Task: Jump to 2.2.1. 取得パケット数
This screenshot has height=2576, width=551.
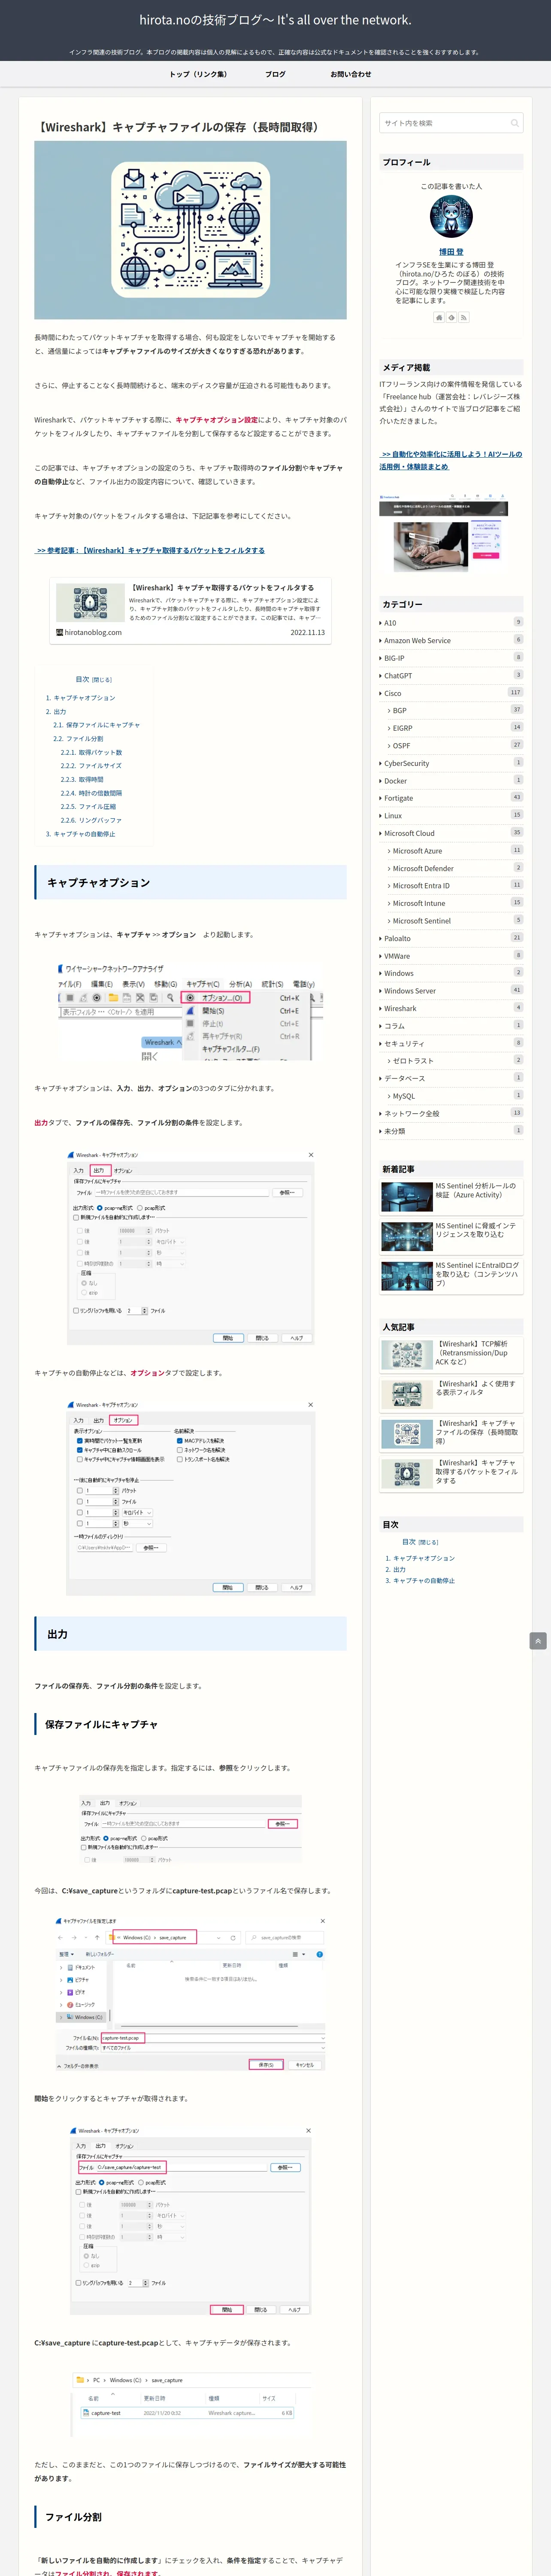Action: pyautogui.click(x=91, y=752)
